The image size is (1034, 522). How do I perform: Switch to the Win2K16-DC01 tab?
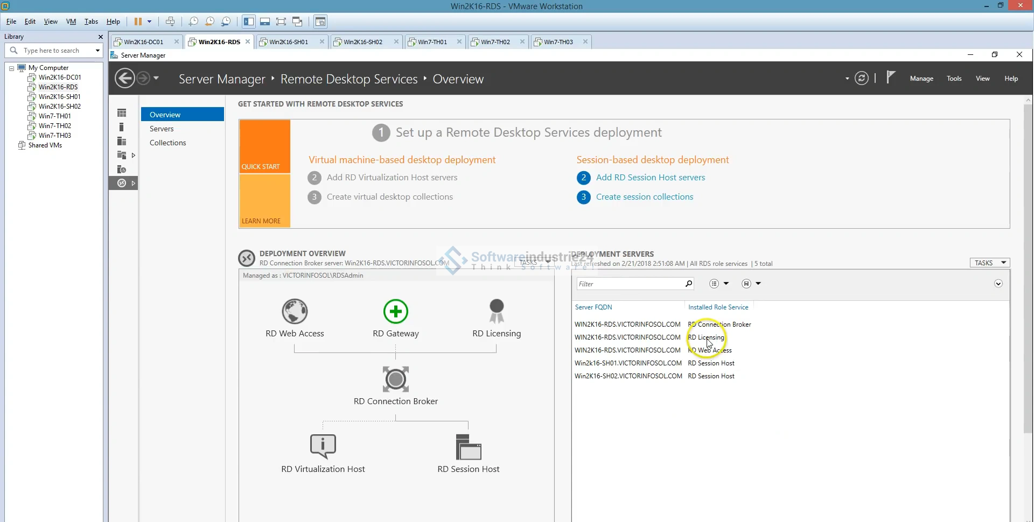pyautogui.click(x=143, y=42)
